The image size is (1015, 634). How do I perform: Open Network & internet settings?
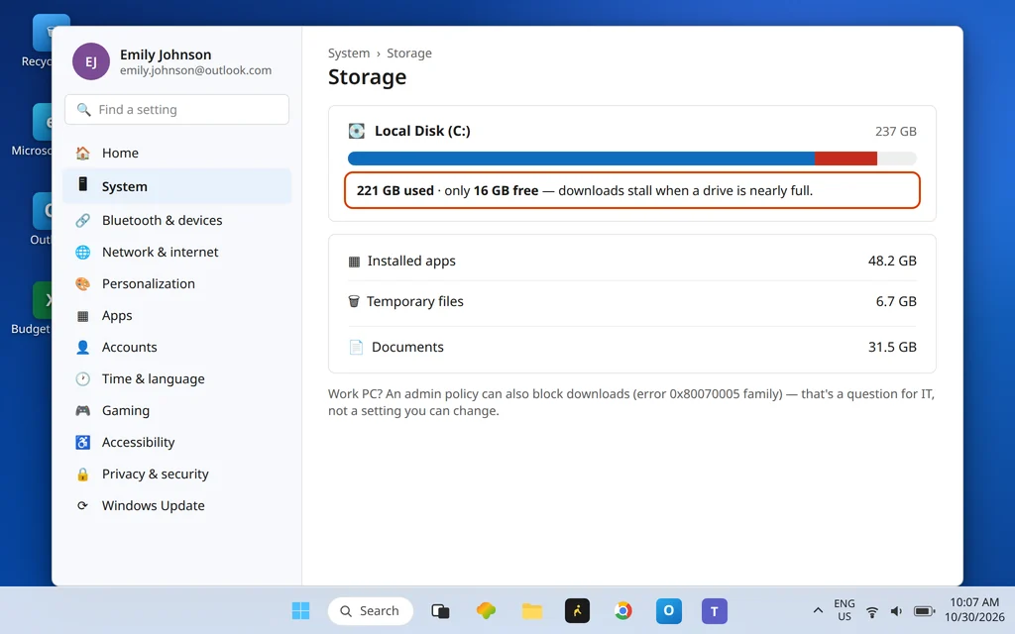[176, 252]
